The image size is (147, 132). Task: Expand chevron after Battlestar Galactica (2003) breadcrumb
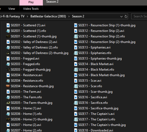69,17
